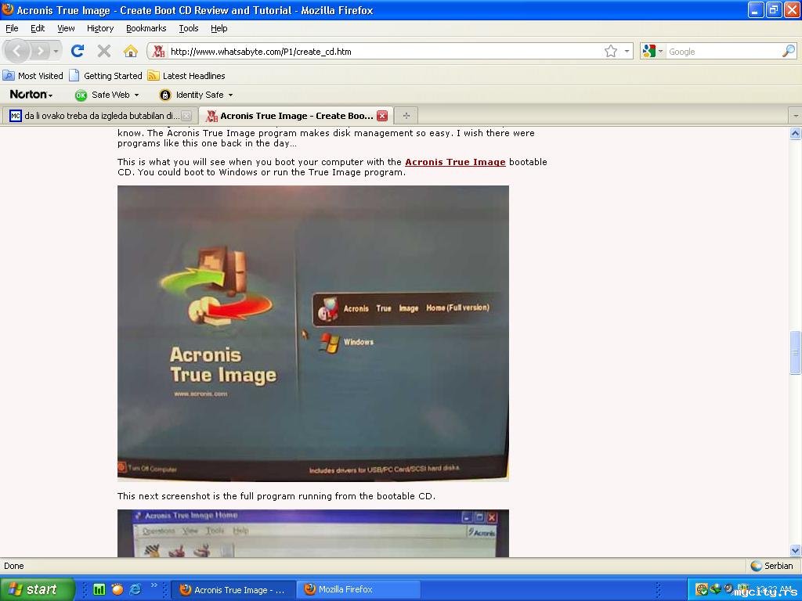
Task: Click the Safe Web OK status icon
Action: point(81,95)
